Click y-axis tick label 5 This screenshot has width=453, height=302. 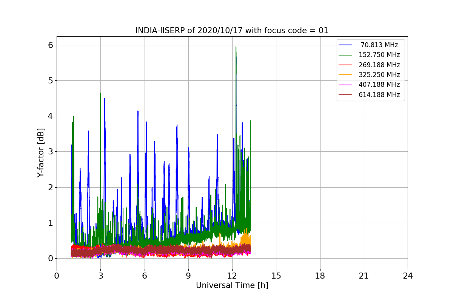click(x=51, y=80)
